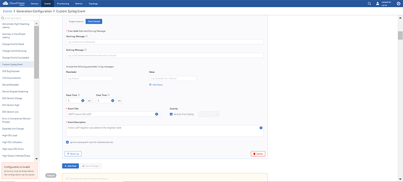The width and height of the screenshot is (403, 182).
Task: Clear the Clear Time value
Action: [x=112, y=101]
